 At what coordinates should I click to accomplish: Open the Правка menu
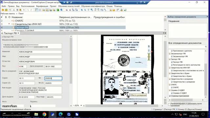click(x=11, y=6)
